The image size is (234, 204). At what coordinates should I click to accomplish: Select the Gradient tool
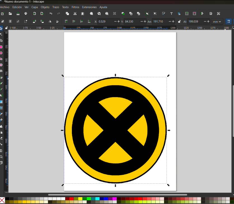1,102
